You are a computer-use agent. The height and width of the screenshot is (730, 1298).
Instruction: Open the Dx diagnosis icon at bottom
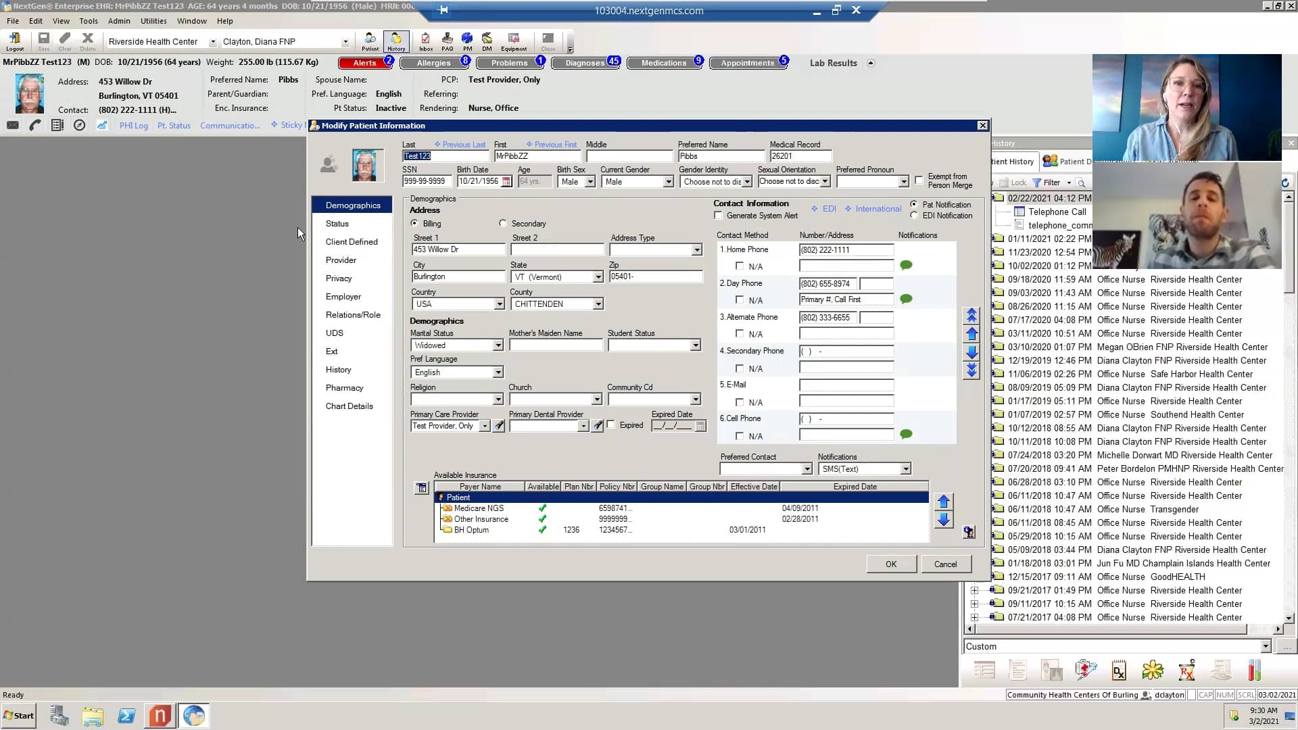pos(1119,671)
